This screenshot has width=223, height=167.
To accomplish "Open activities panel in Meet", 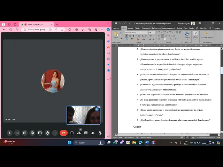I will click(93, 133).
